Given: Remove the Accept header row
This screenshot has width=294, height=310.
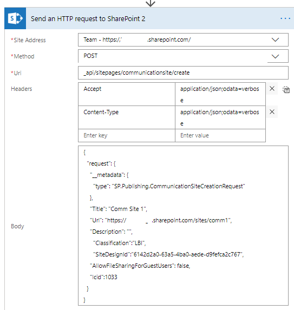Looking at the screenshot, I should [272, 89].
